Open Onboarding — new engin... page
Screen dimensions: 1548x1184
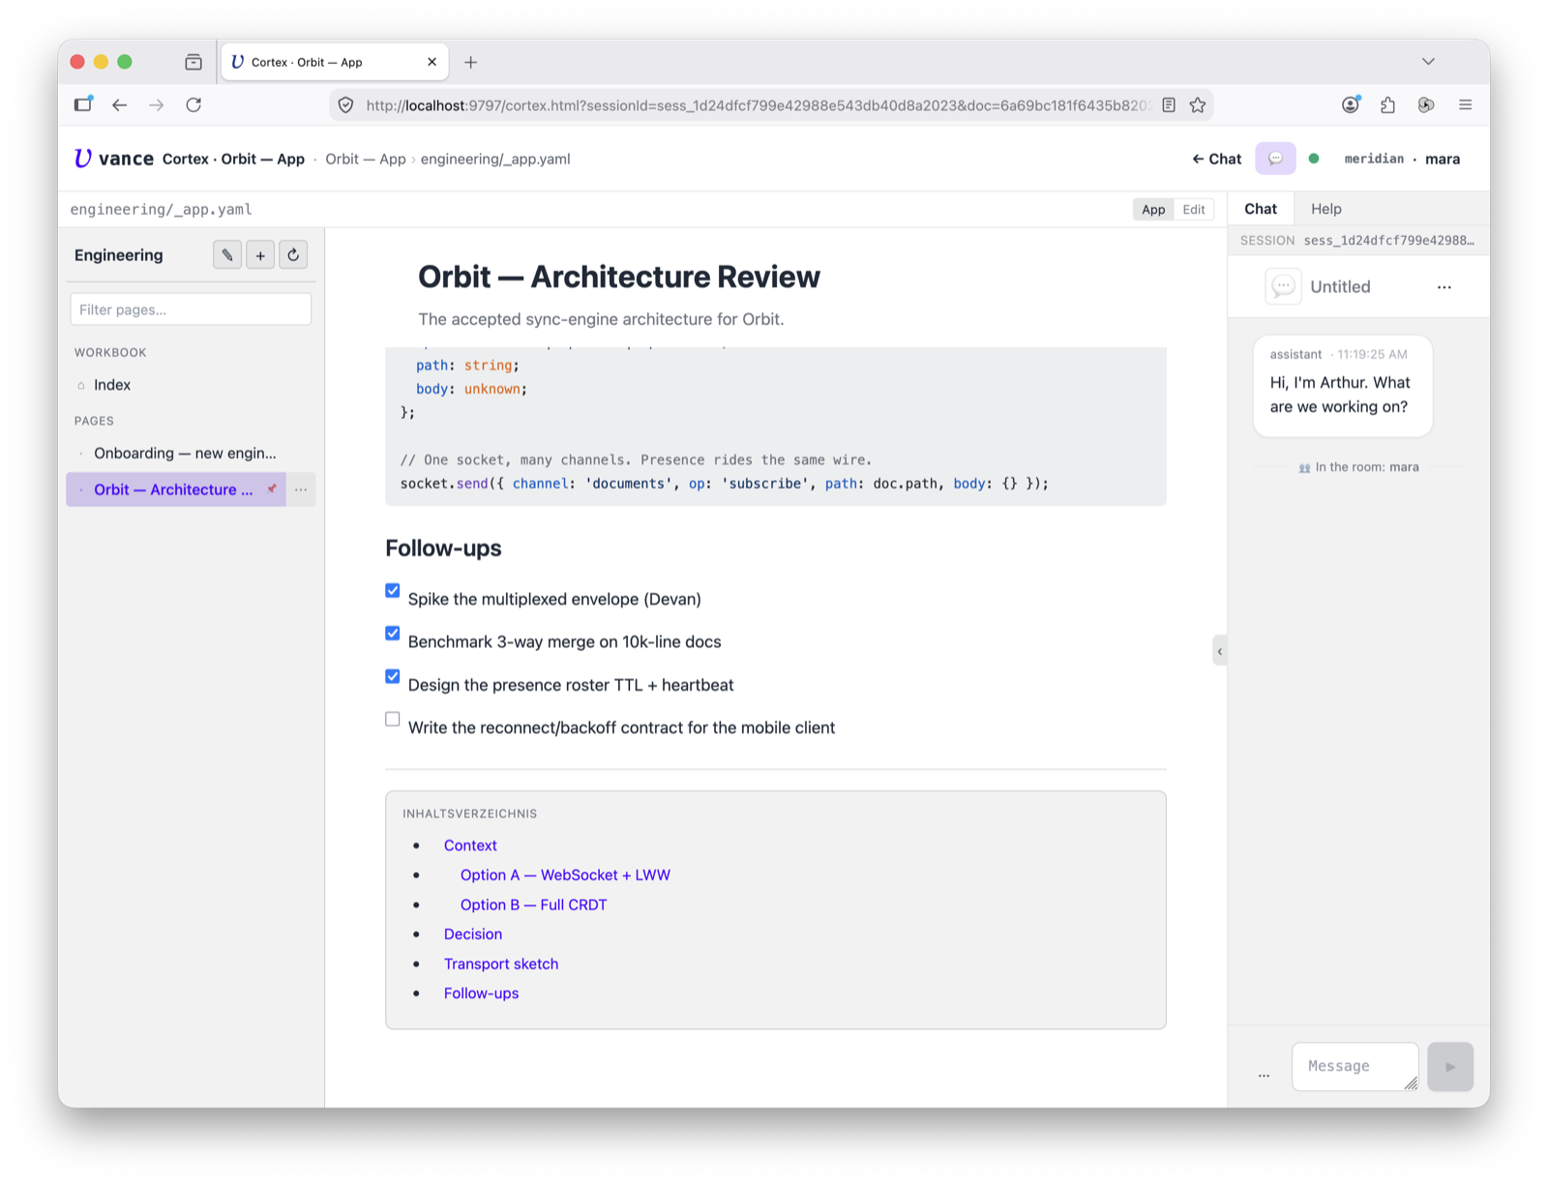[191, 454]
